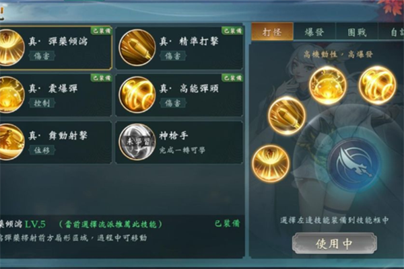The height and width of the screenshot is (269, 404).
Task: Click the green 已裝備 status in description bar
Action: coord(228,223)
